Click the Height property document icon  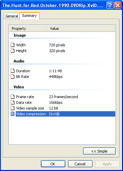click(12, 51)
